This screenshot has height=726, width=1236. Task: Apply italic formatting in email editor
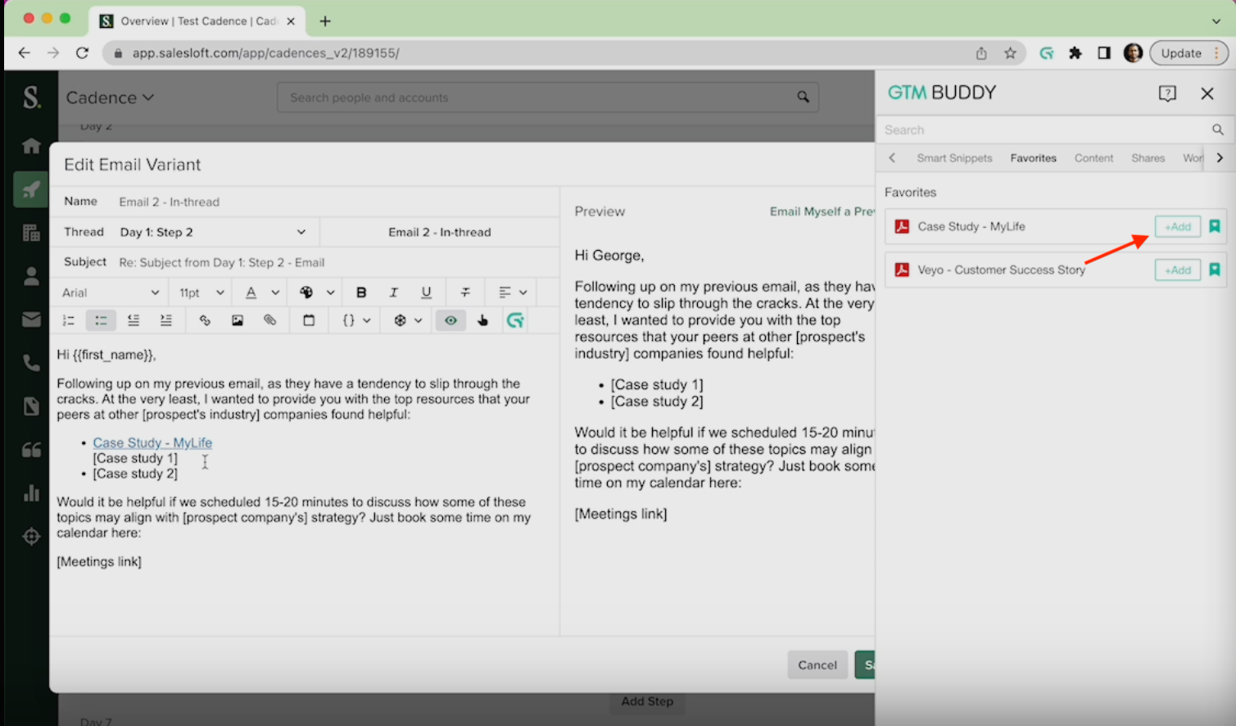[393, 293]
